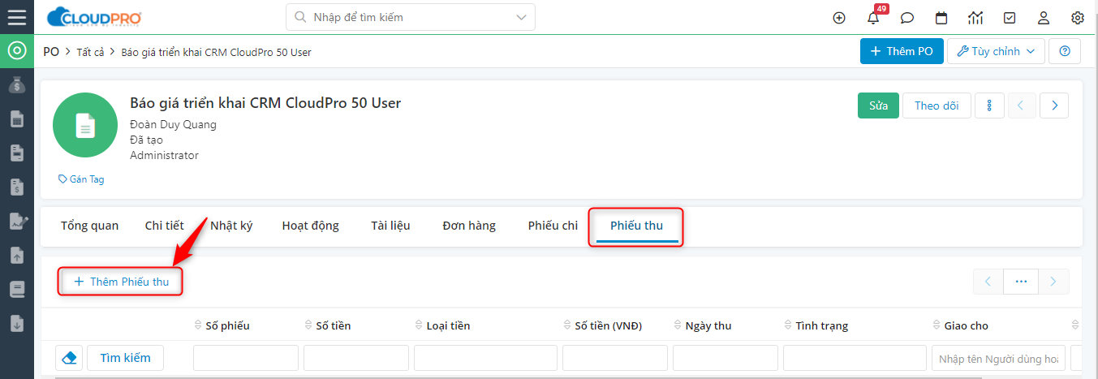Click the green Sửa button

(878, 106)
